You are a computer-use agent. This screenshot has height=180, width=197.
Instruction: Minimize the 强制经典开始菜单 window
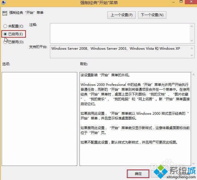(173, 2)
